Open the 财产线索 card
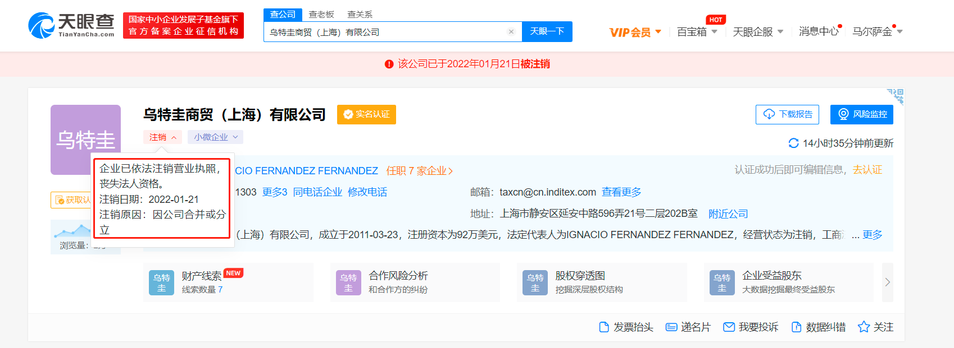The height and width of the screenshot is (348, 954). [x=228, y=282]
